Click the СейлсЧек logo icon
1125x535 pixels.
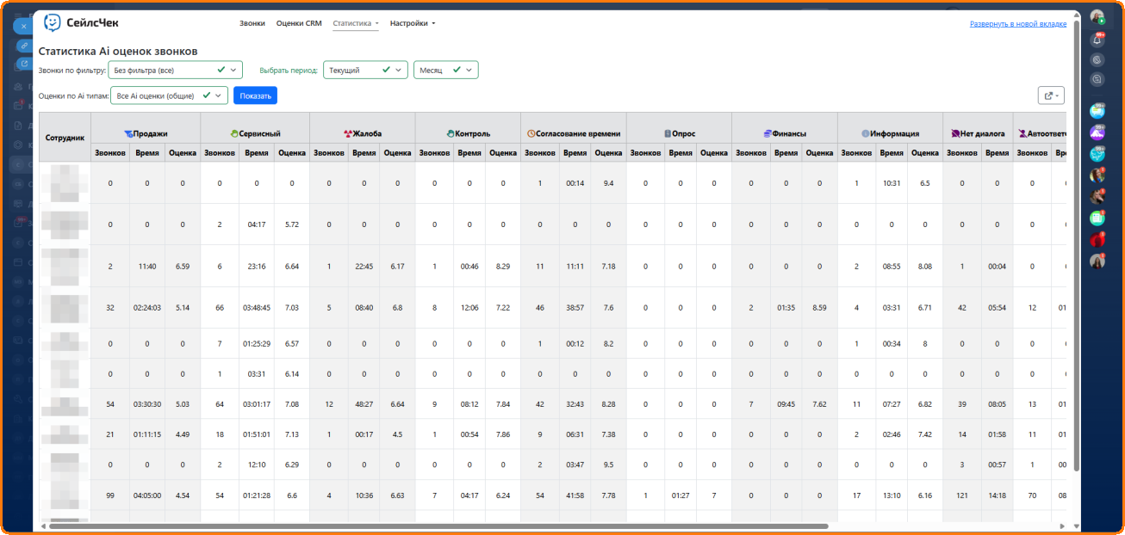coord(53,22)
